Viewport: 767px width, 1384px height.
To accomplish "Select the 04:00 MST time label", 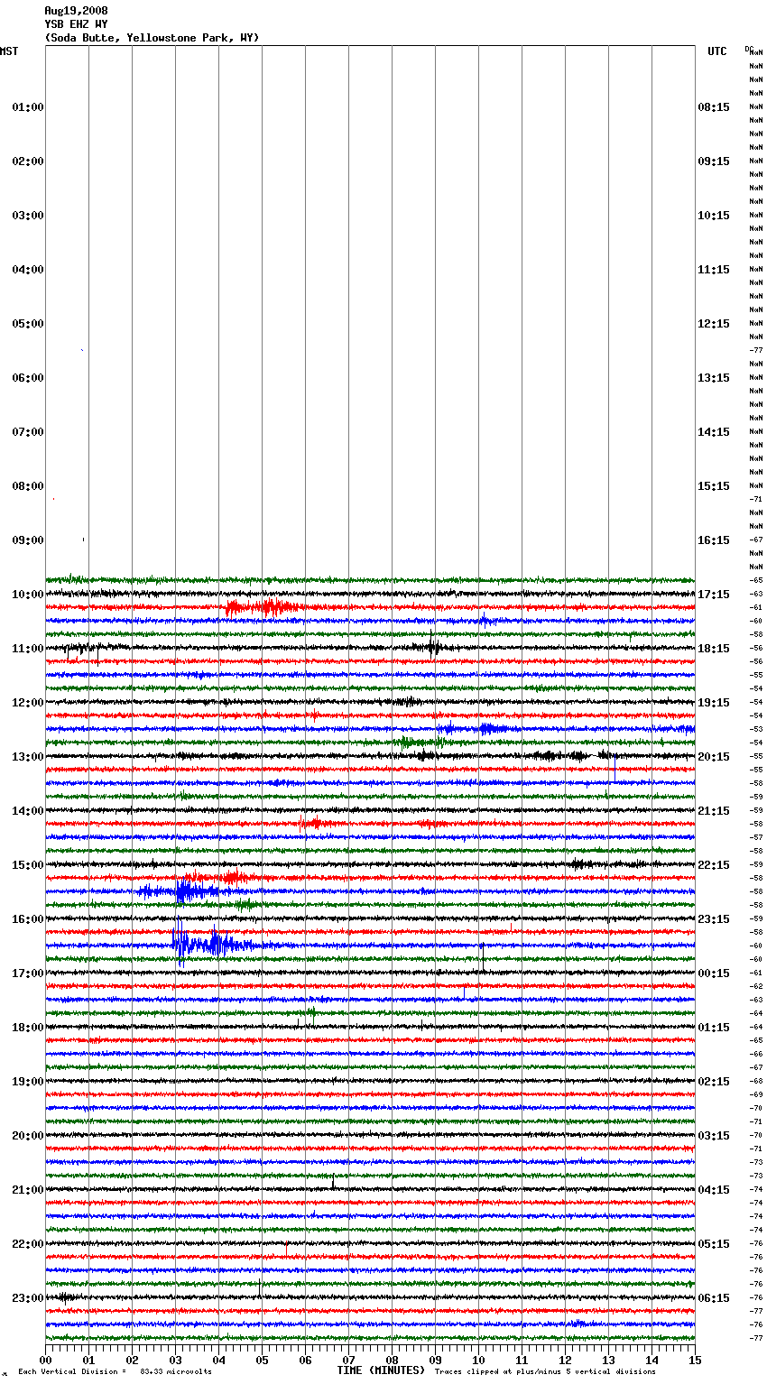I will pyautogui.click(x=28, y=270).
